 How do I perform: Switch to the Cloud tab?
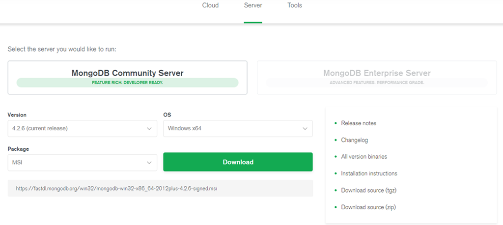pos(210,6)
